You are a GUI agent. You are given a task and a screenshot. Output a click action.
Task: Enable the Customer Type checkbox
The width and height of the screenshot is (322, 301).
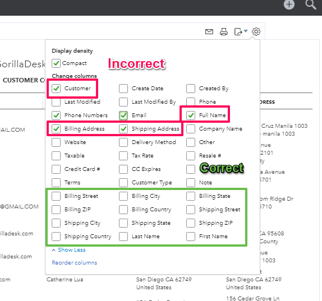coord(123,183)
